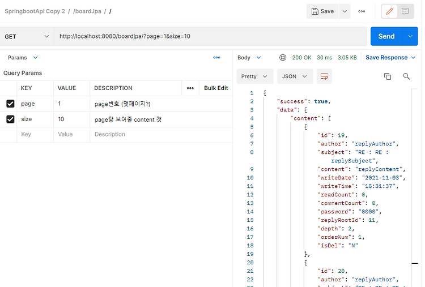Open the Save options dropdown arrow
Viewport: 425px width, 287px height.
(345, 11)
